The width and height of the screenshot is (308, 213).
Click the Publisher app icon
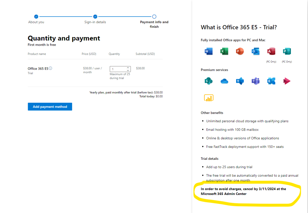point(287,51)
